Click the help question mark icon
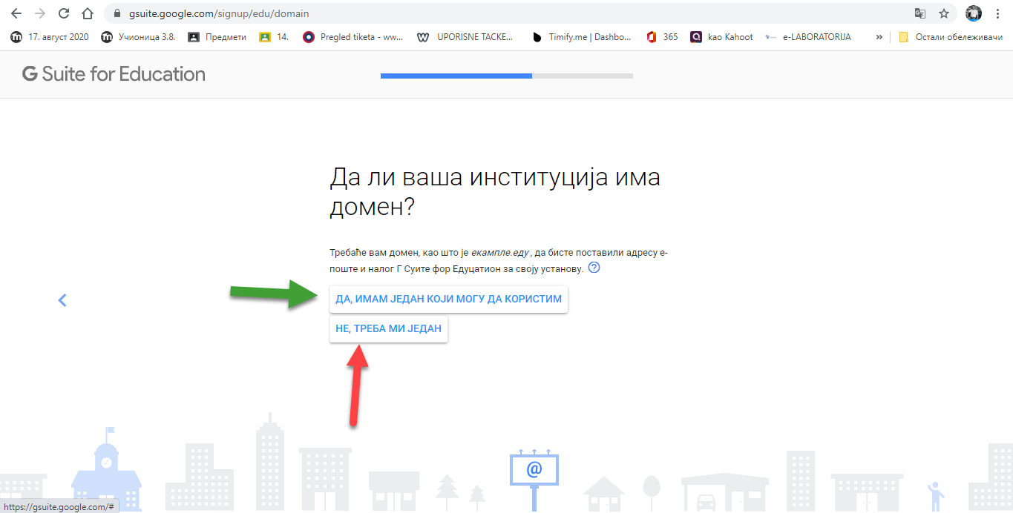The image size is (1013, 513). (594, 268)
